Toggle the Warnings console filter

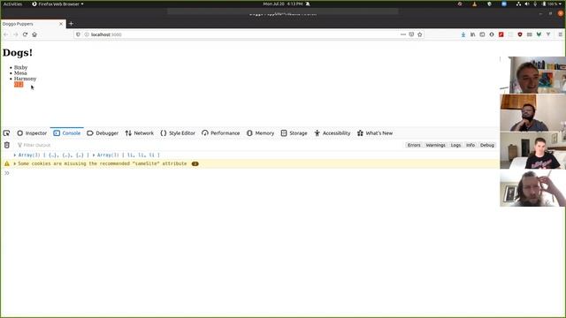[436, 145]
